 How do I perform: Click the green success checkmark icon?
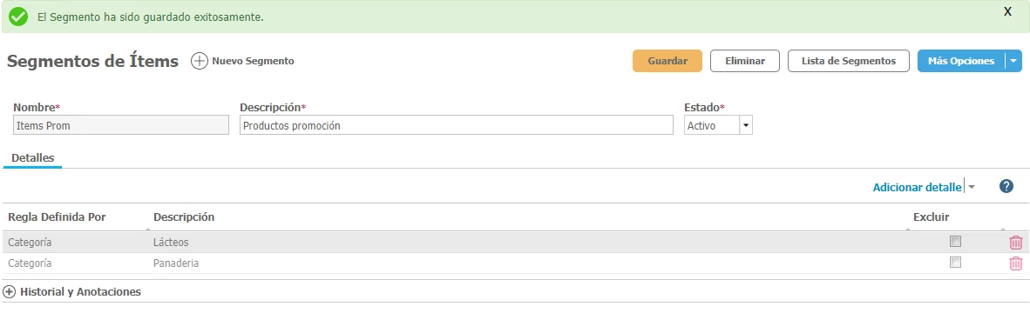point(18,17)
